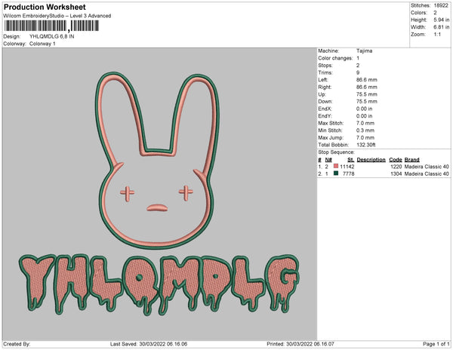The width and height of the screenshot is (453, 350).
Task: Click the Trims value 9
Action: pos(358,72)
